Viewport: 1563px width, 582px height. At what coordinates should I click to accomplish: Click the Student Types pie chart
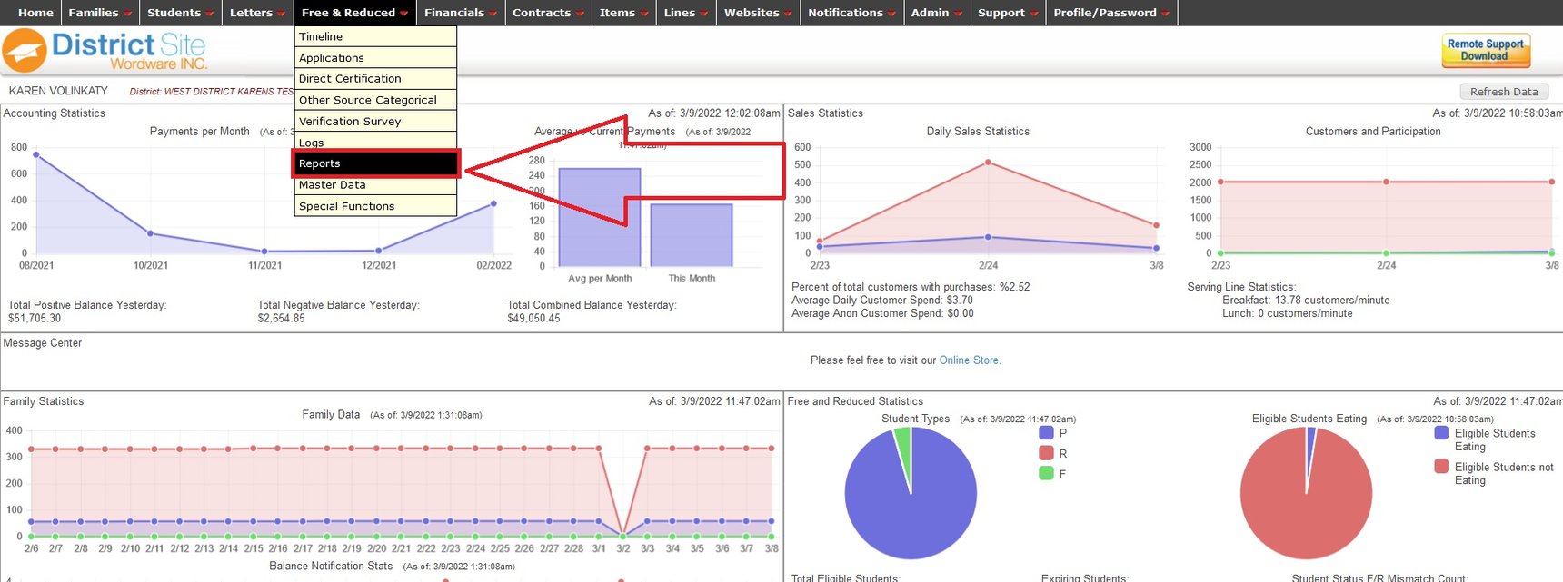(911, 494)
